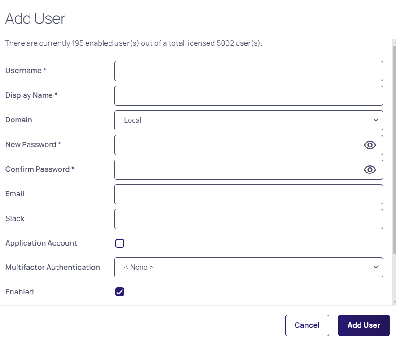Open the Domain dropdown showing Local

[248, 120]
